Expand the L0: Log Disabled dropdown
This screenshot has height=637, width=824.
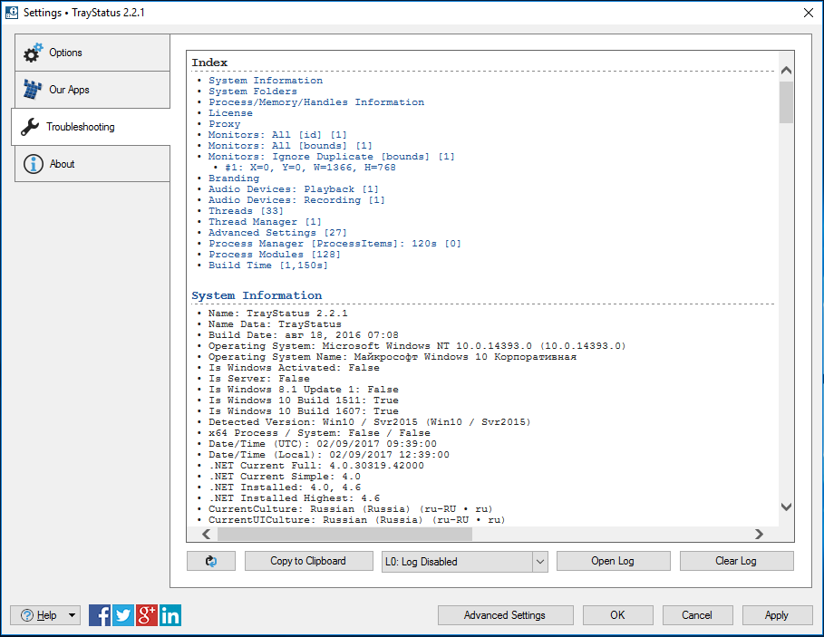[539, 562]
